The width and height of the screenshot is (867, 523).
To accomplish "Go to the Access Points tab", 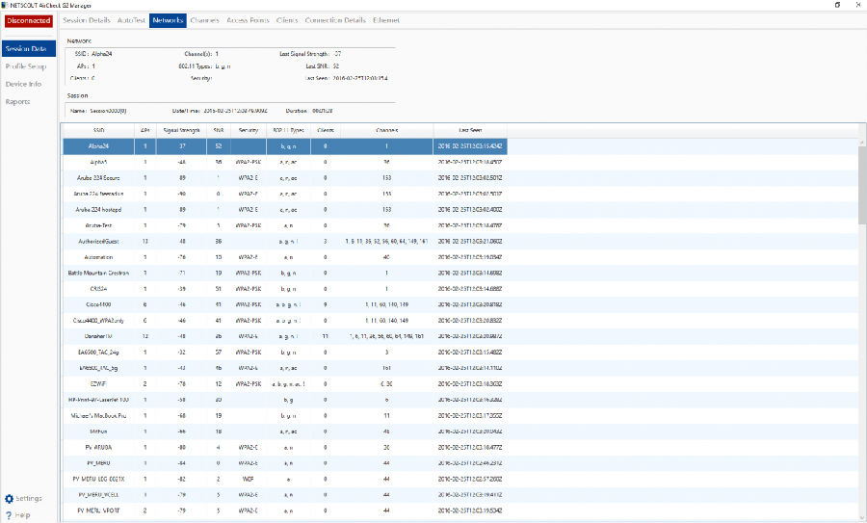I will [x=248, y=20].
